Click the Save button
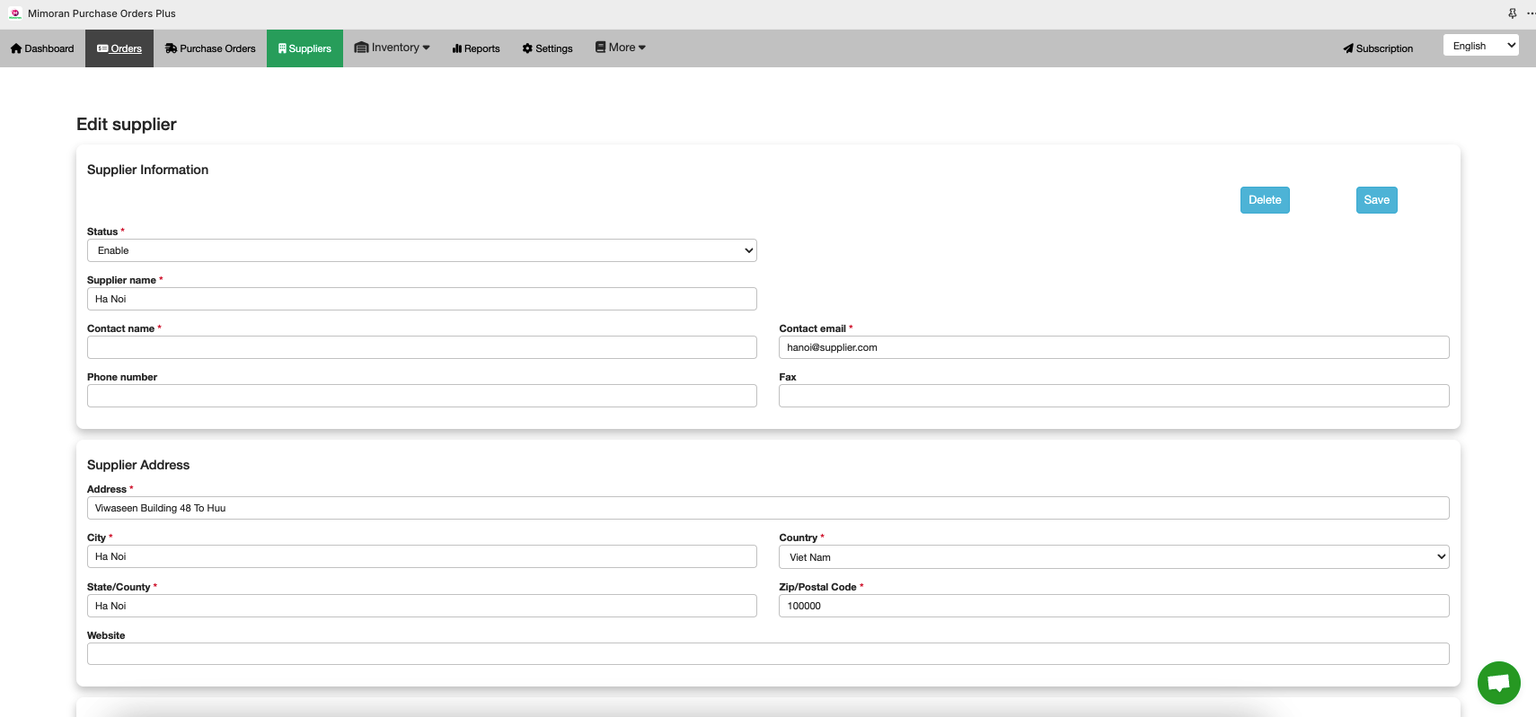Image resolution: width=1536 pixels, height=717 pixels. (1376, 200)
